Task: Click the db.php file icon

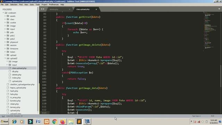Action: click(10, 71)
